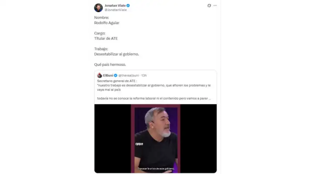
Task: Click the quoted text "Secretario general de ATE"
Action: coord(116,81)
